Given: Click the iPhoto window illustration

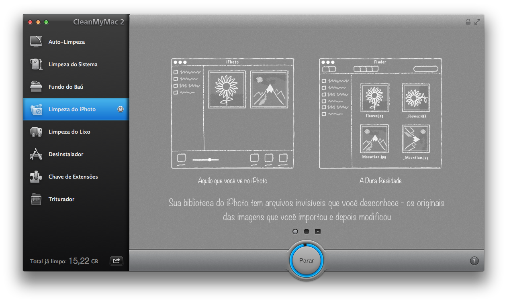Looking at the screenshot, I should 233,113.
